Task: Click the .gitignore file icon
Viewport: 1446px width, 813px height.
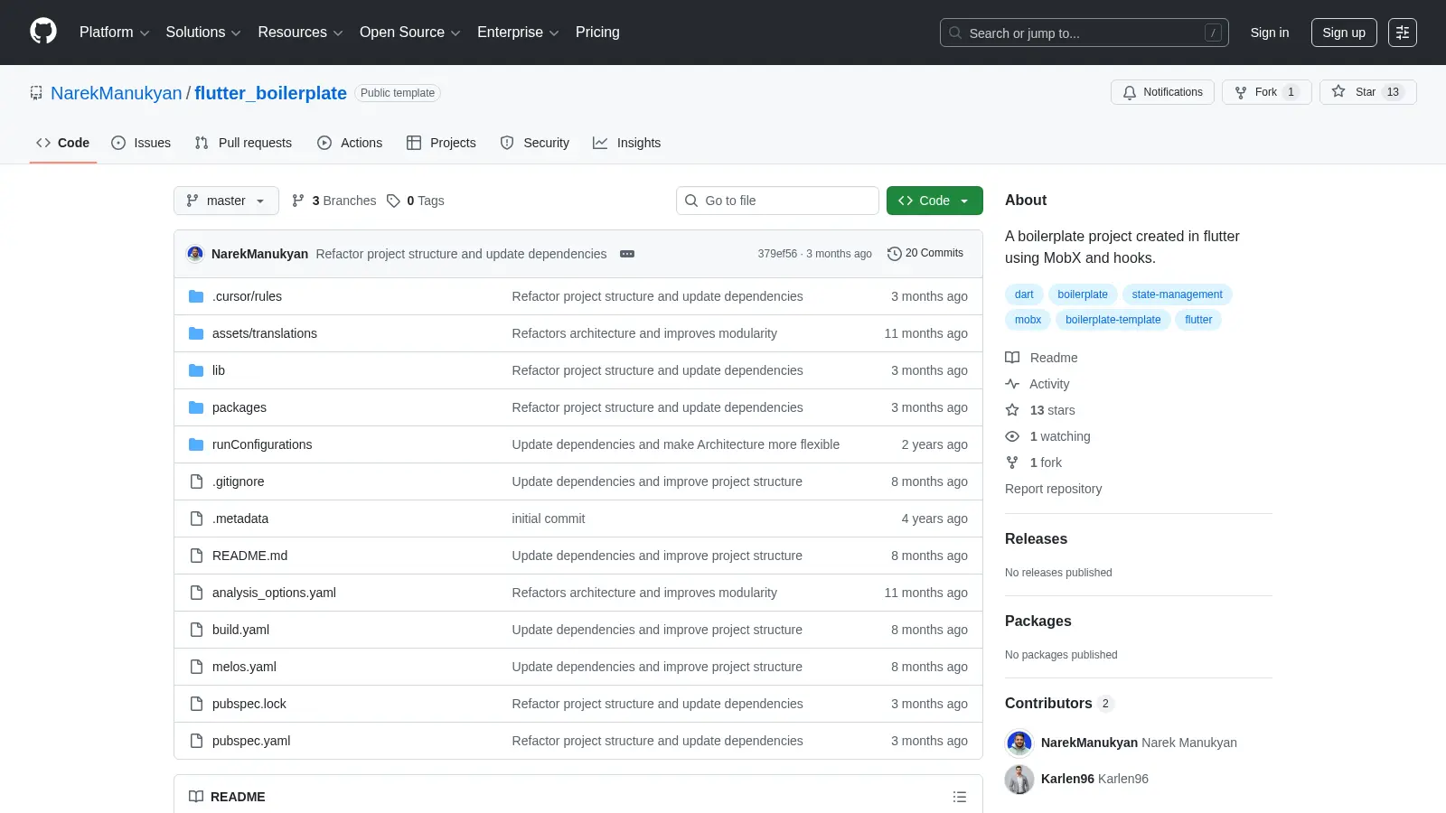Action: [x=196, y=481]
